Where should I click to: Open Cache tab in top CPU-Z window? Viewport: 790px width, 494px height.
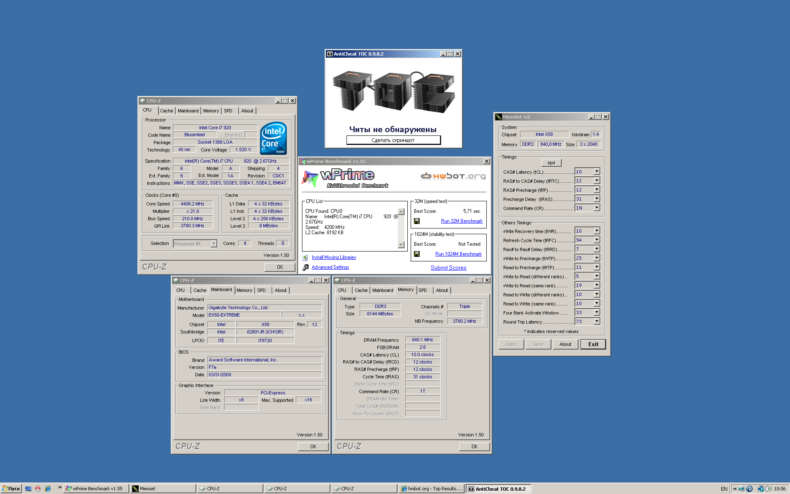[x=167, y=111]
